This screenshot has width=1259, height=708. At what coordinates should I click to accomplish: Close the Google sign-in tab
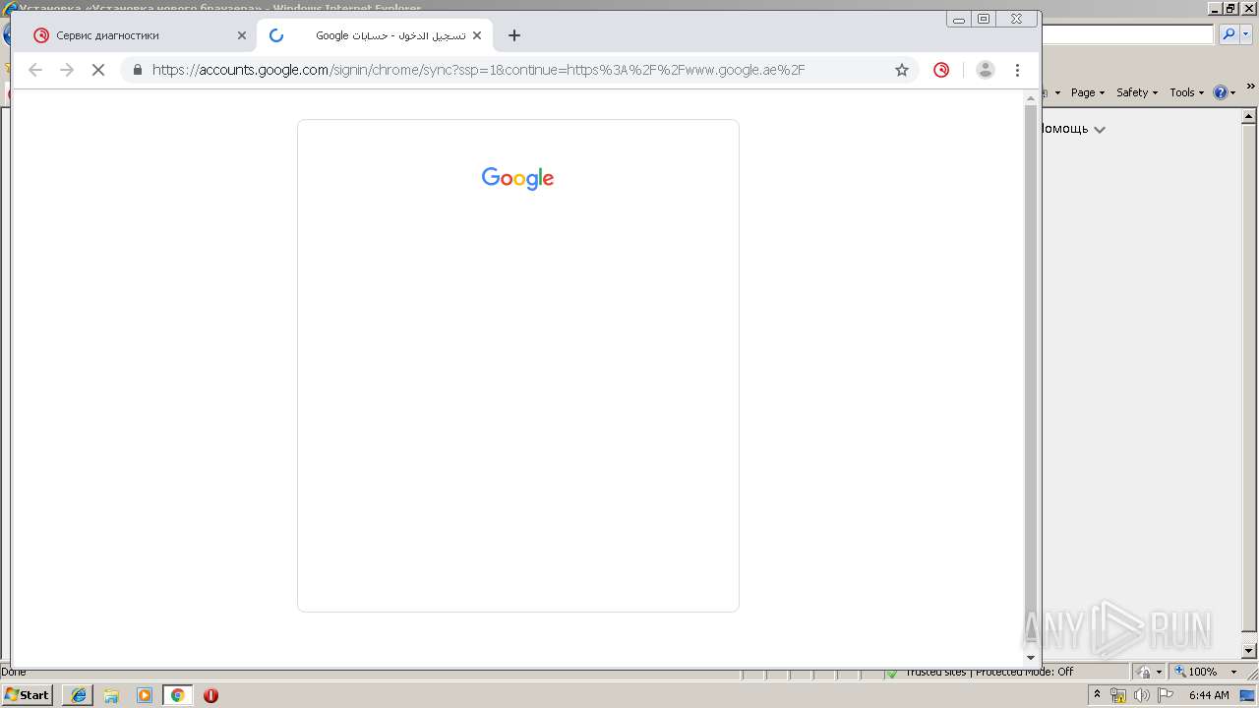(x=477, y=35)
